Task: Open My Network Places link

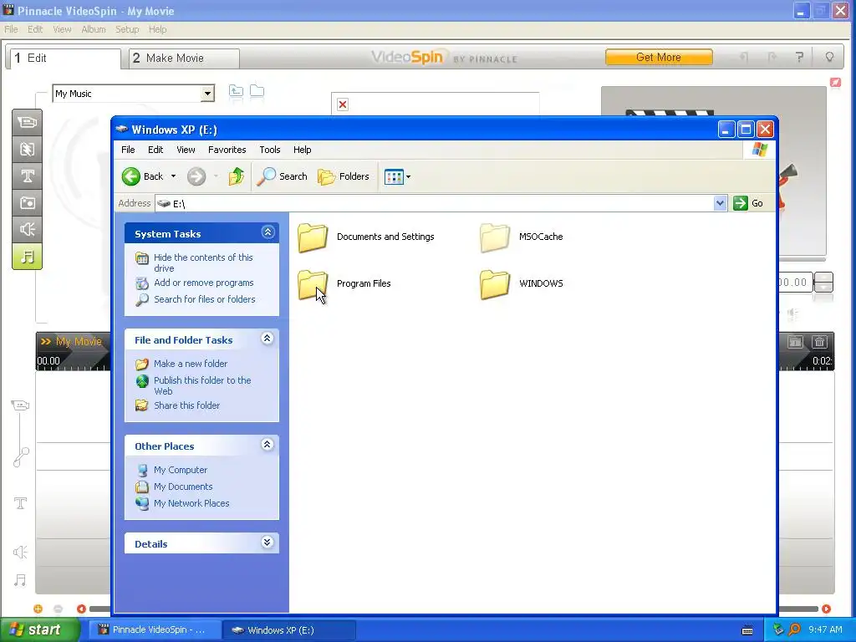Action: click(191, 503)
